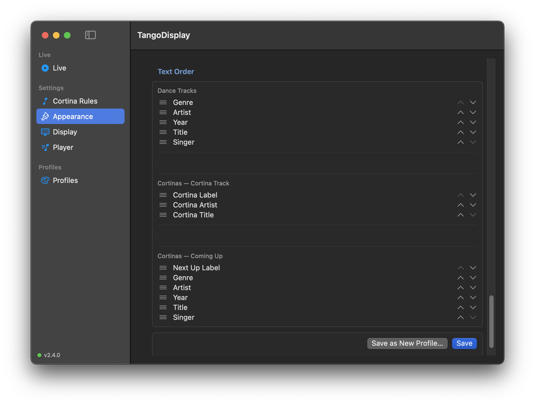Move Cortina Artist up
535x405 pixels.
point(460,205)
